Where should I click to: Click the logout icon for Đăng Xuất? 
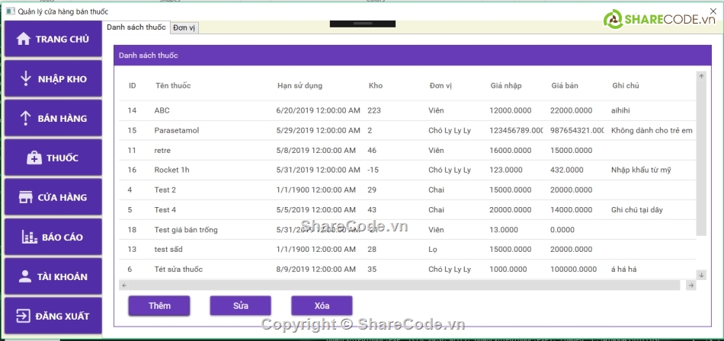[x=24, y=316]
